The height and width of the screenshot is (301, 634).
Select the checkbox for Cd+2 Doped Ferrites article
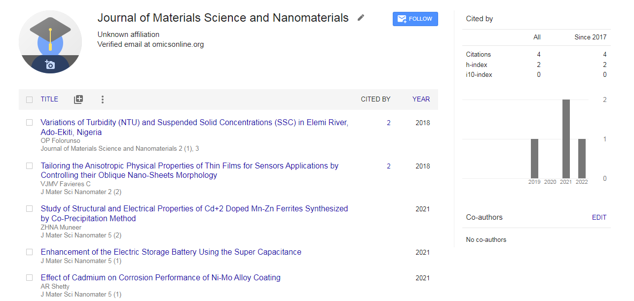pos(30,209)
